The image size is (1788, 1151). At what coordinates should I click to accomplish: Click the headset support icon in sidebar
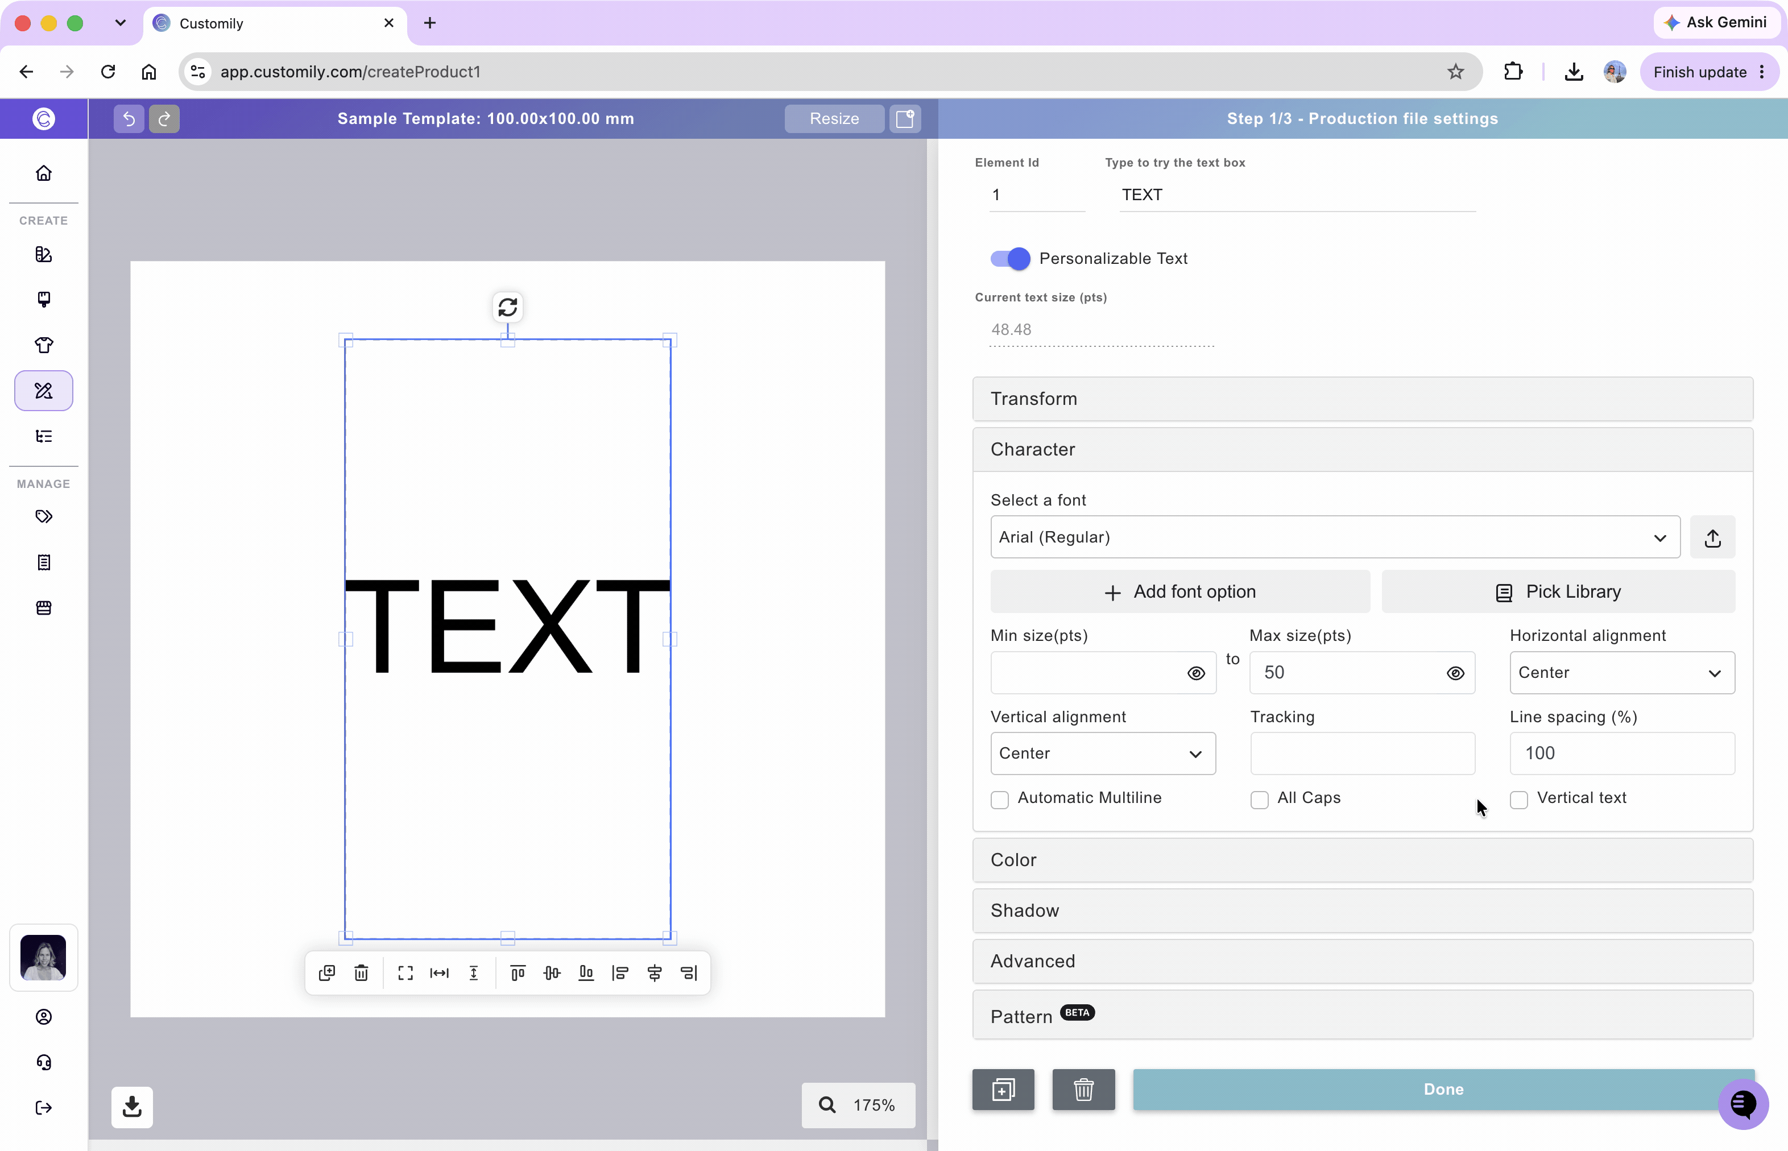coord(44,1062)
